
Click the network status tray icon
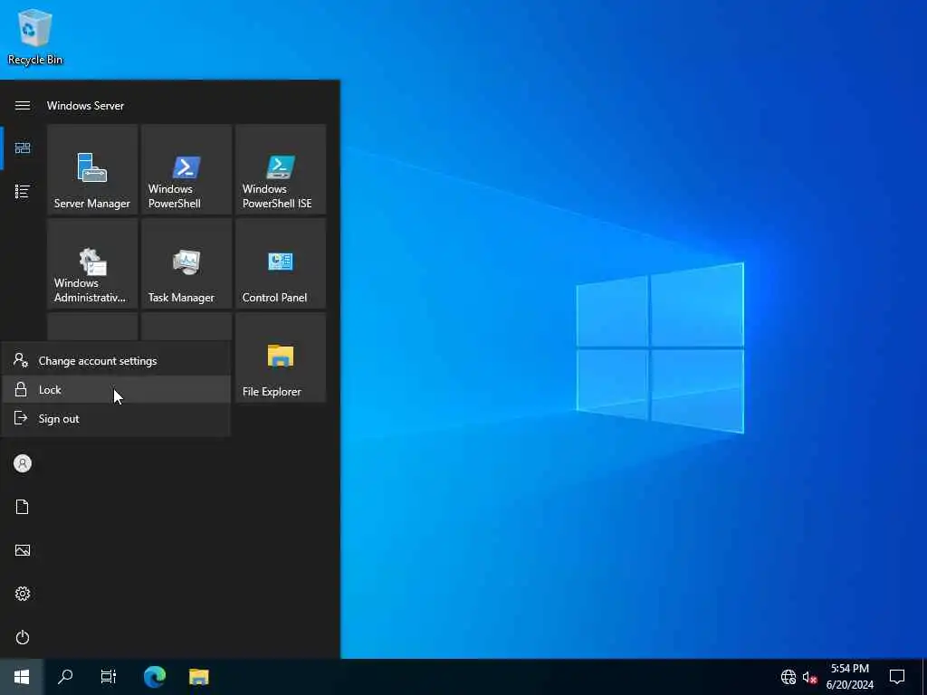click(x=788, y=677)
